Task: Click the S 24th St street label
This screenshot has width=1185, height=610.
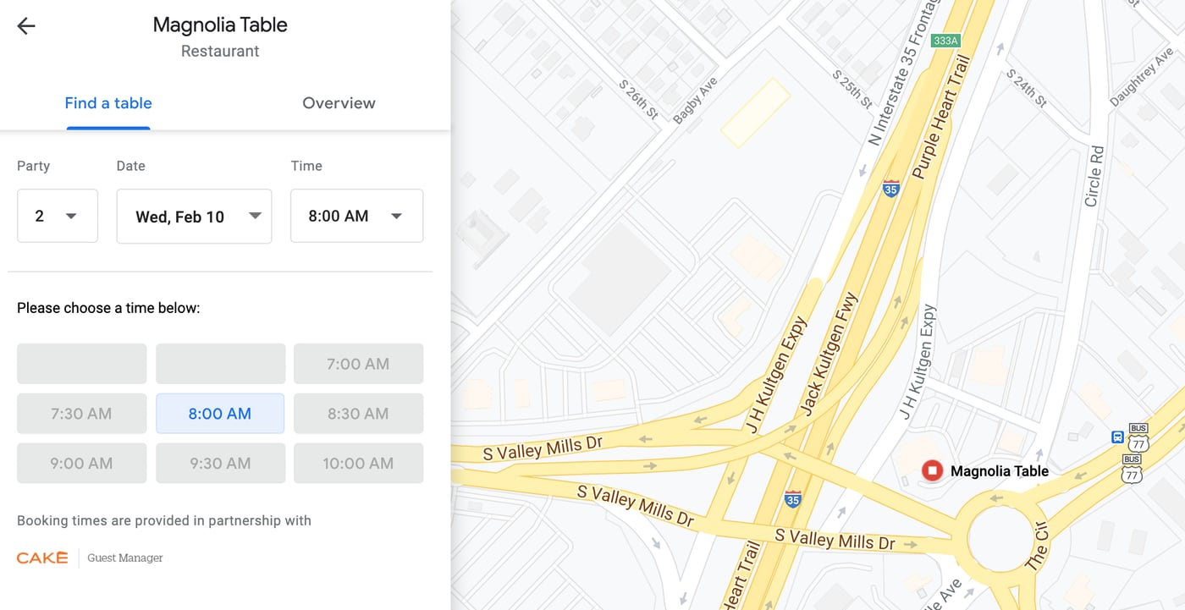Action: [1027, 88]
